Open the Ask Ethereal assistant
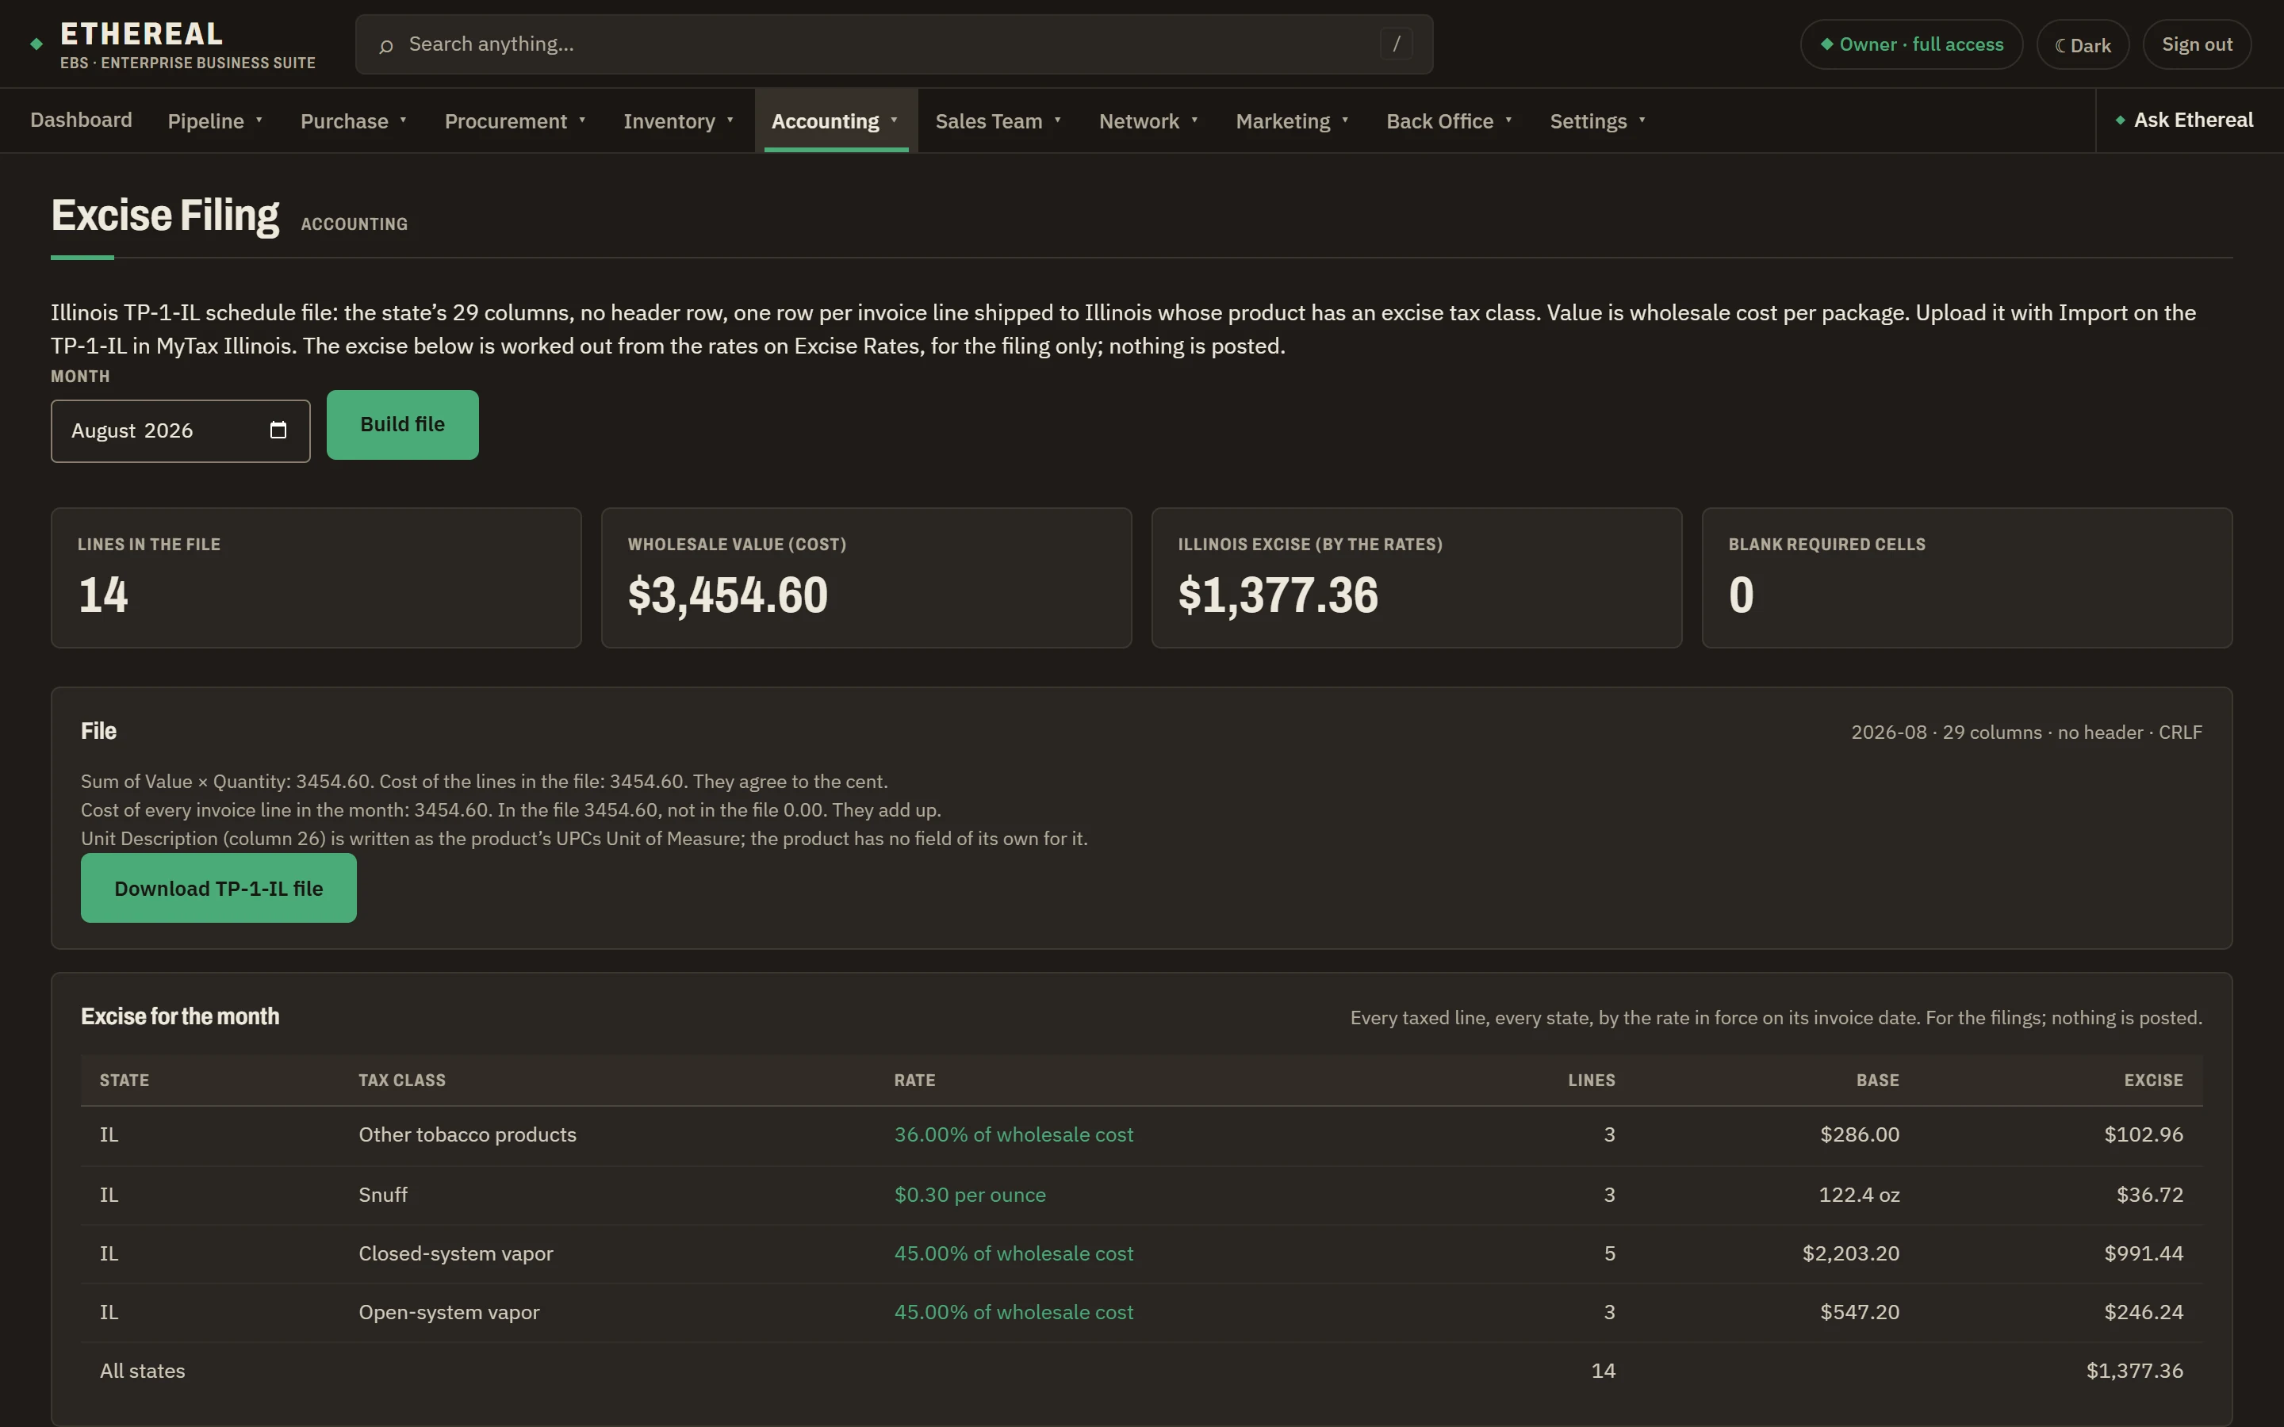This screenshot has height=1427, width=2284. tap(2184, 120)
